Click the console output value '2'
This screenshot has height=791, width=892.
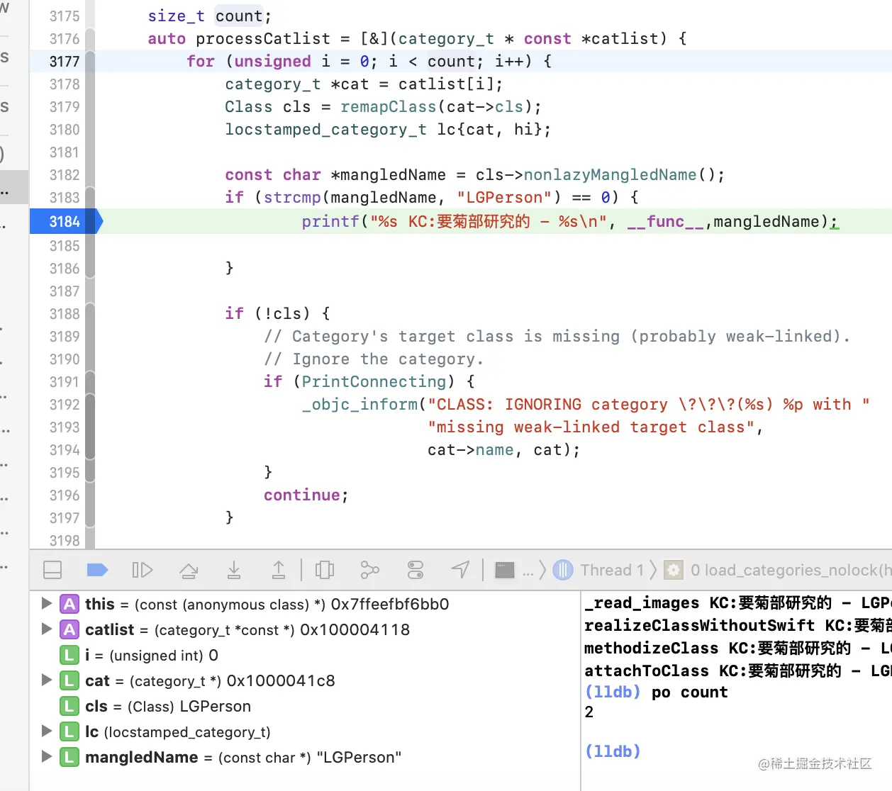(x=589, y=712)
